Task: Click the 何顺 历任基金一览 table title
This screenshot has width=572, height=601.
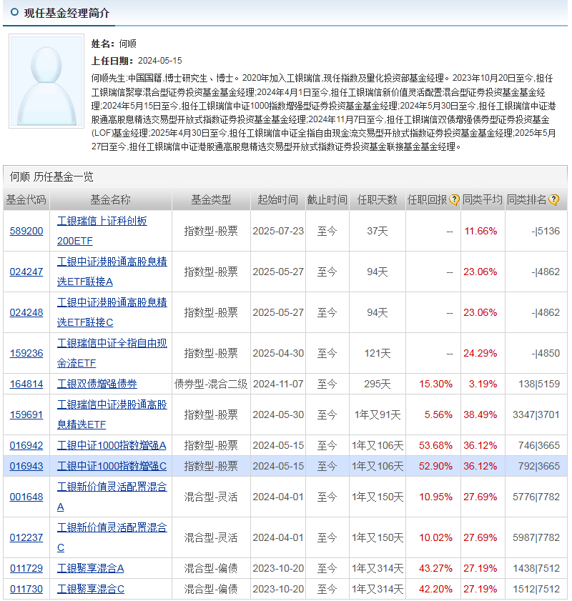Action: (51, 177)
